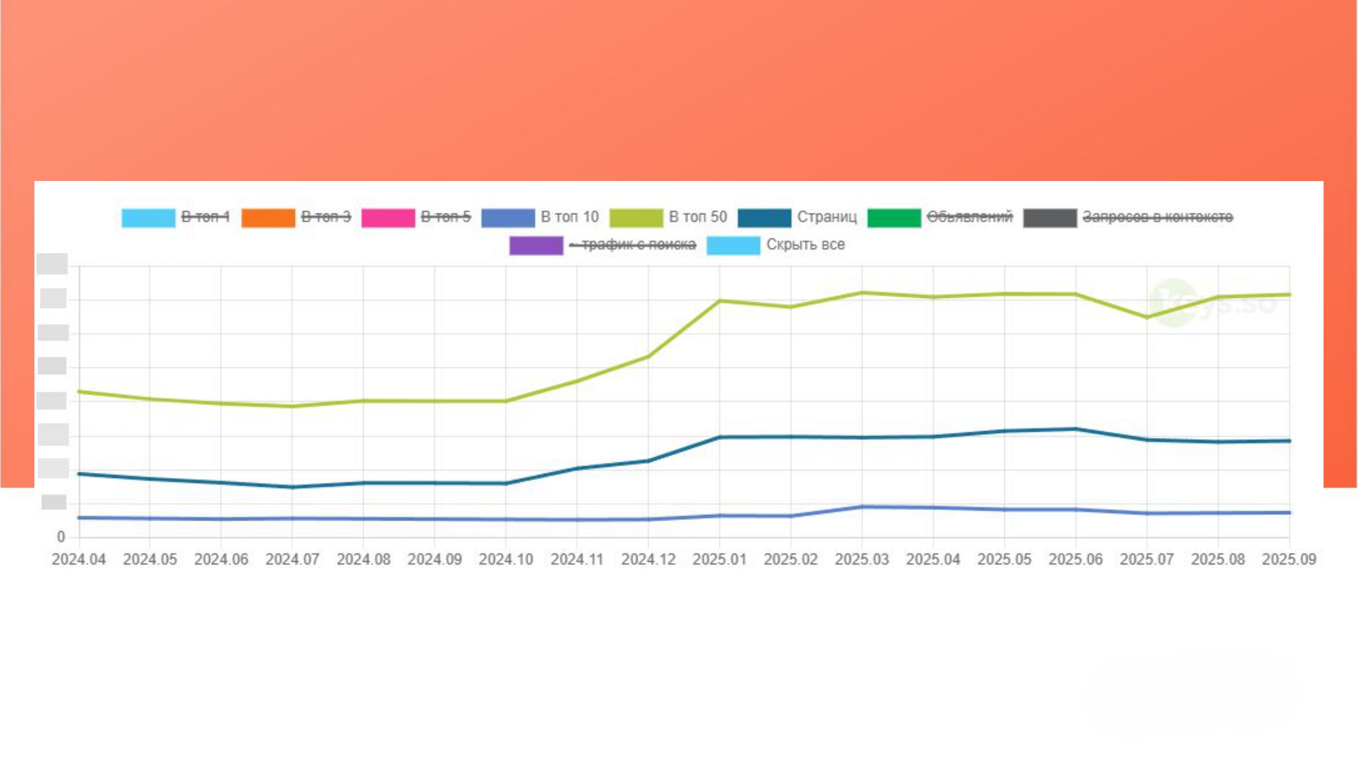Click green line point at 2025.01

coord(720,301)
